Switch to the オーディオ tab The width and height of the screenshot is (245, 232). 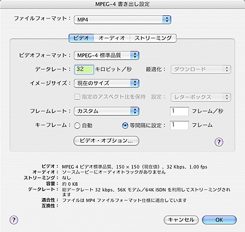pyautogui.click(x=112, y=38)
